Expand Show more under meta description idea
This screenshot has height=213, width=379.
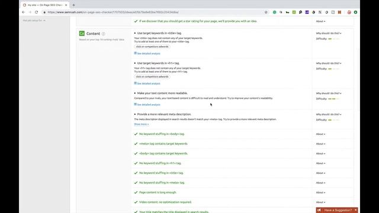point(142,124)
